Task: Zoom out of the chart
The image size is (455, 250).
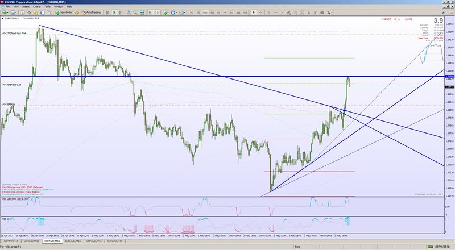Action: [135, 13]
